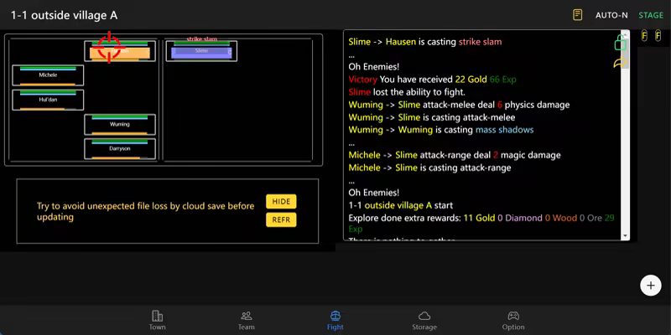The height and width of the screenshot is (335, 671).
Task: Click the battle log scrollbar
Action: tap(625, 134)
